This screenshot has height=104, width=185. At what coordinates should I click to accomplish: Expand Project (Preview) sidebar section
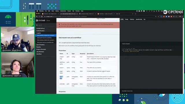41,49
